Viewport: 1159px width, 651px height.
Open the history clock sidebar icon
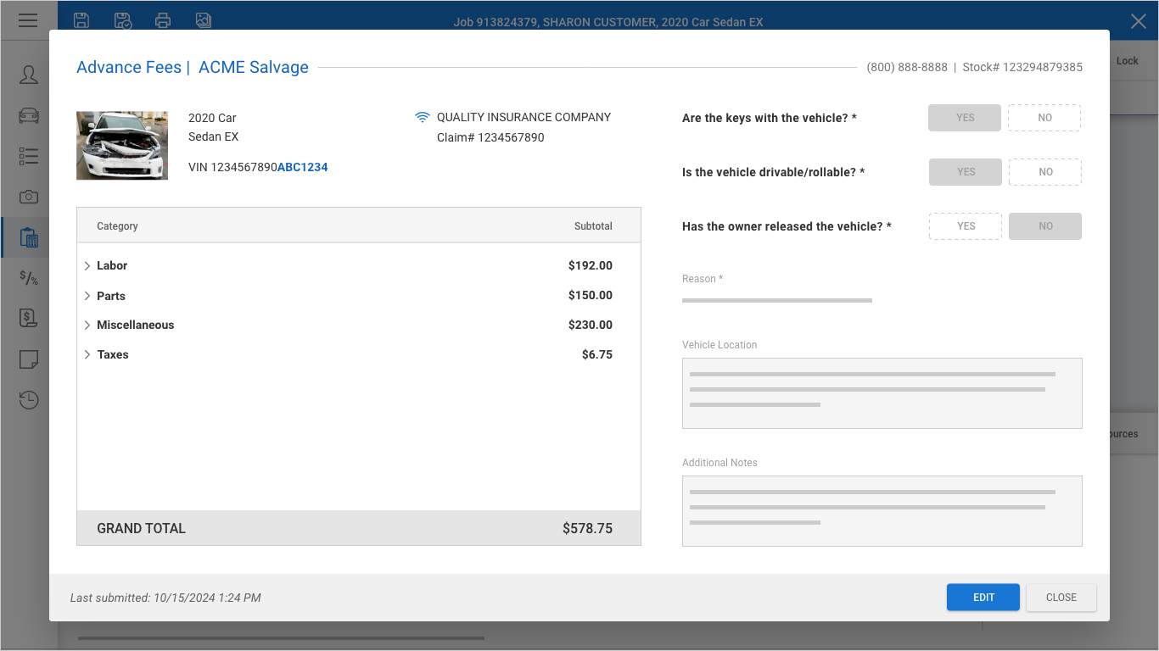(x=29, y=400)
